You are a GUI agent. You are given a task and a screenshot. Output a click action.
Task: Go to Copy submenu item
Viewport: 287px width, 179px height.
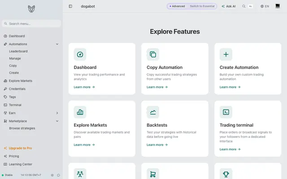[13, 66]
